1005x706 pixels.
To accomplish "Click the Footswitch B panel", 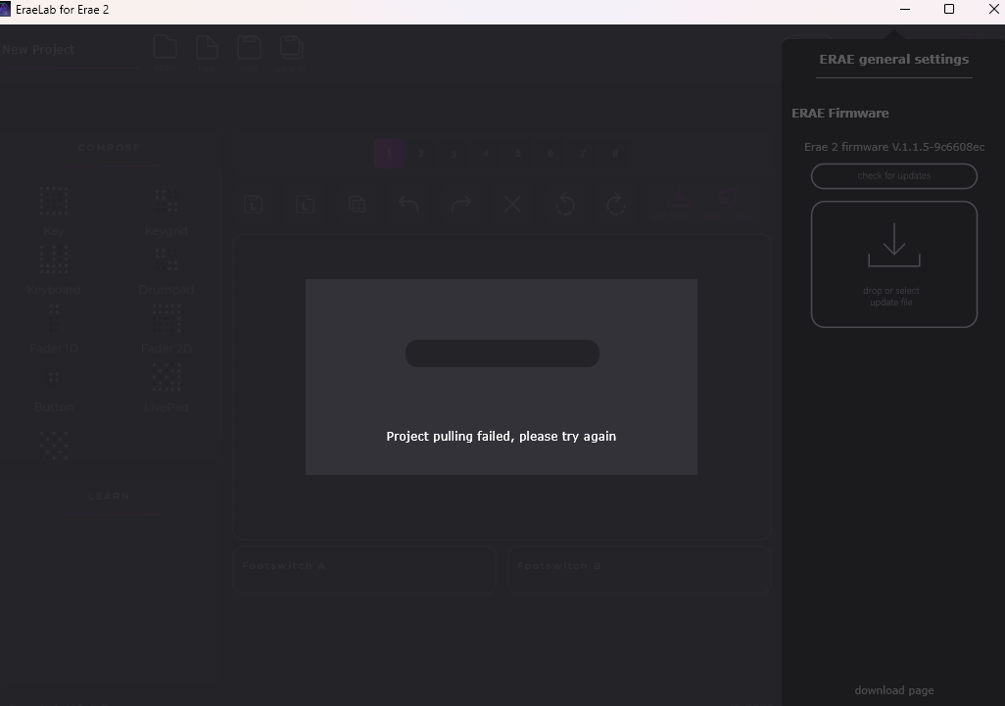I will point(640,569).
